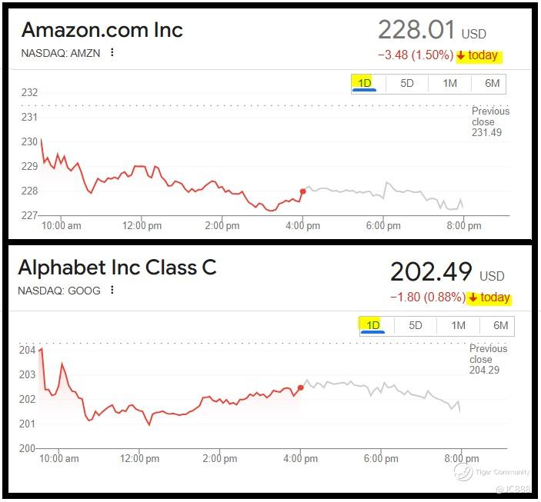Select the 1D tab on Alphabet chart
The image size is (541, 502).
pyautogui.click(x=373, y=325)
